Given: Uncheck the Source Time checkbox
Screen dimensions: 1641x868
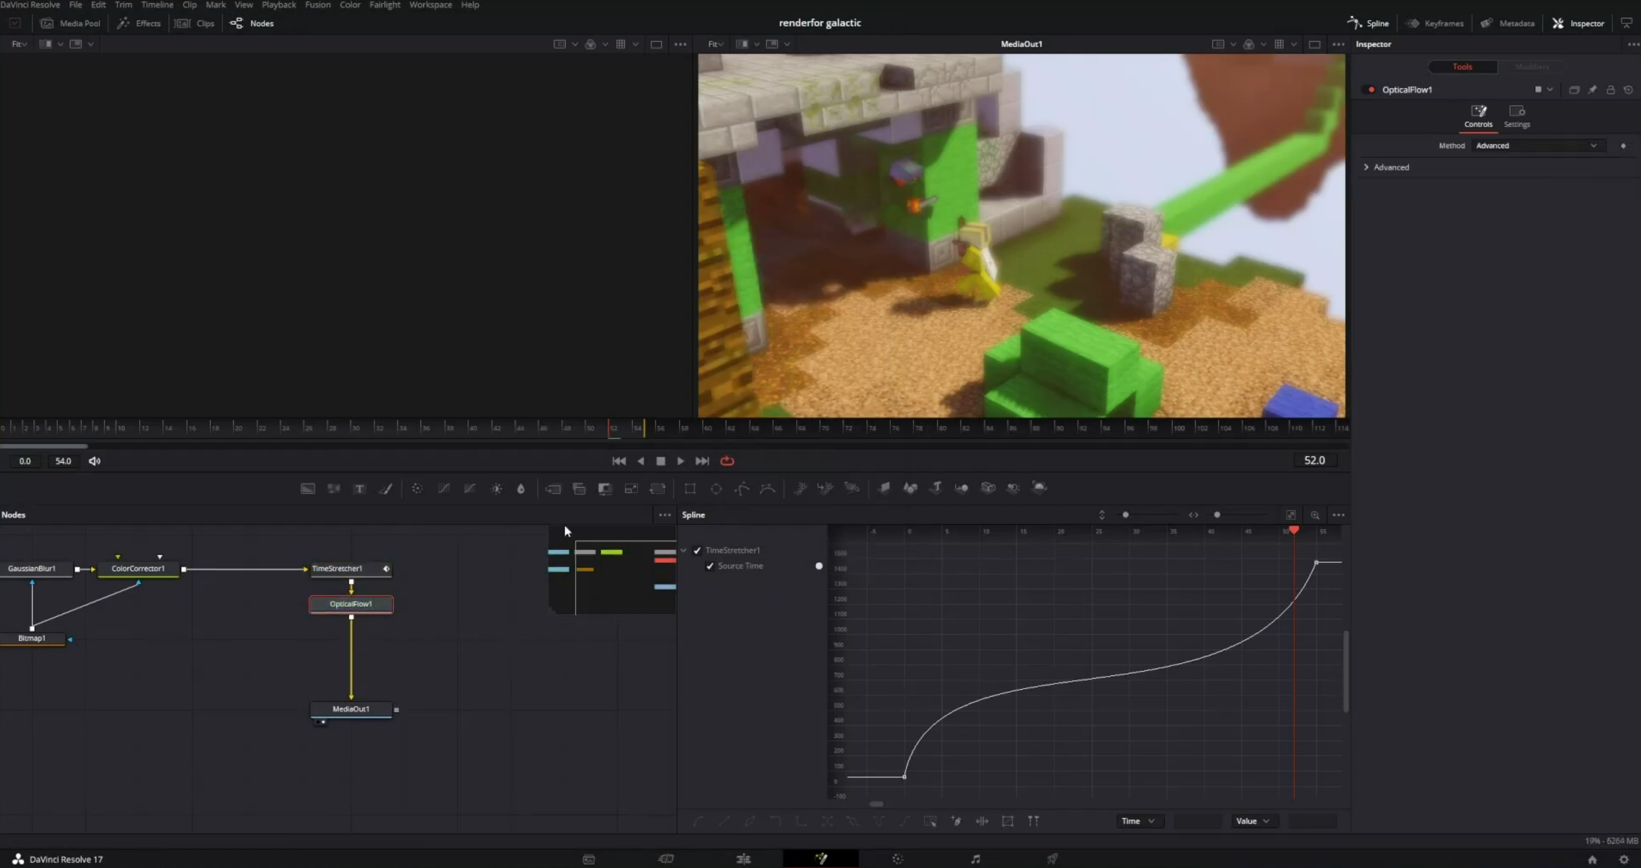Looking at the screenshot, I should pyautogui.click(x=709, y=565).
